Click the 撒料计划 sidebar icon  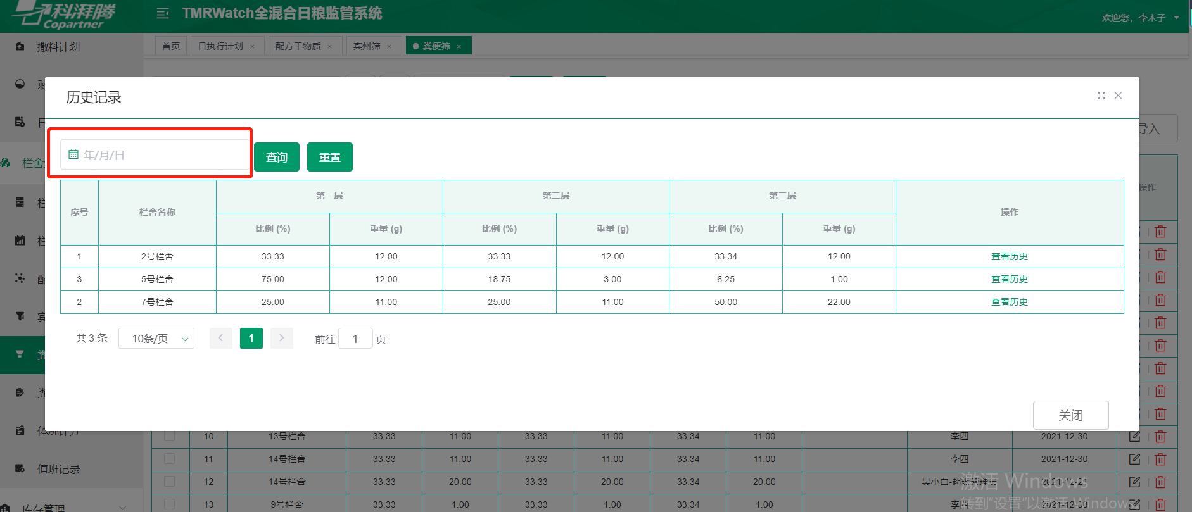(x=20, y=46)
